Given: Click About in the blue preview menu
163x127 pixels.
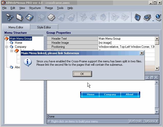Looking at the screenshot, I should click(129, 95).
